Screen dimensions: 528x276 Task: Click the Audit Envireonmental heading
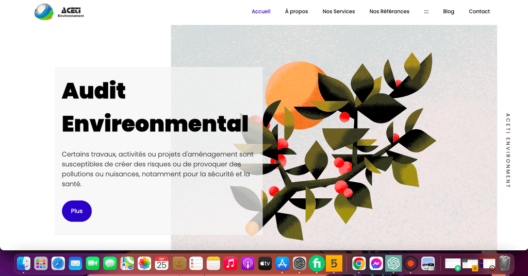tap(155, 107)
